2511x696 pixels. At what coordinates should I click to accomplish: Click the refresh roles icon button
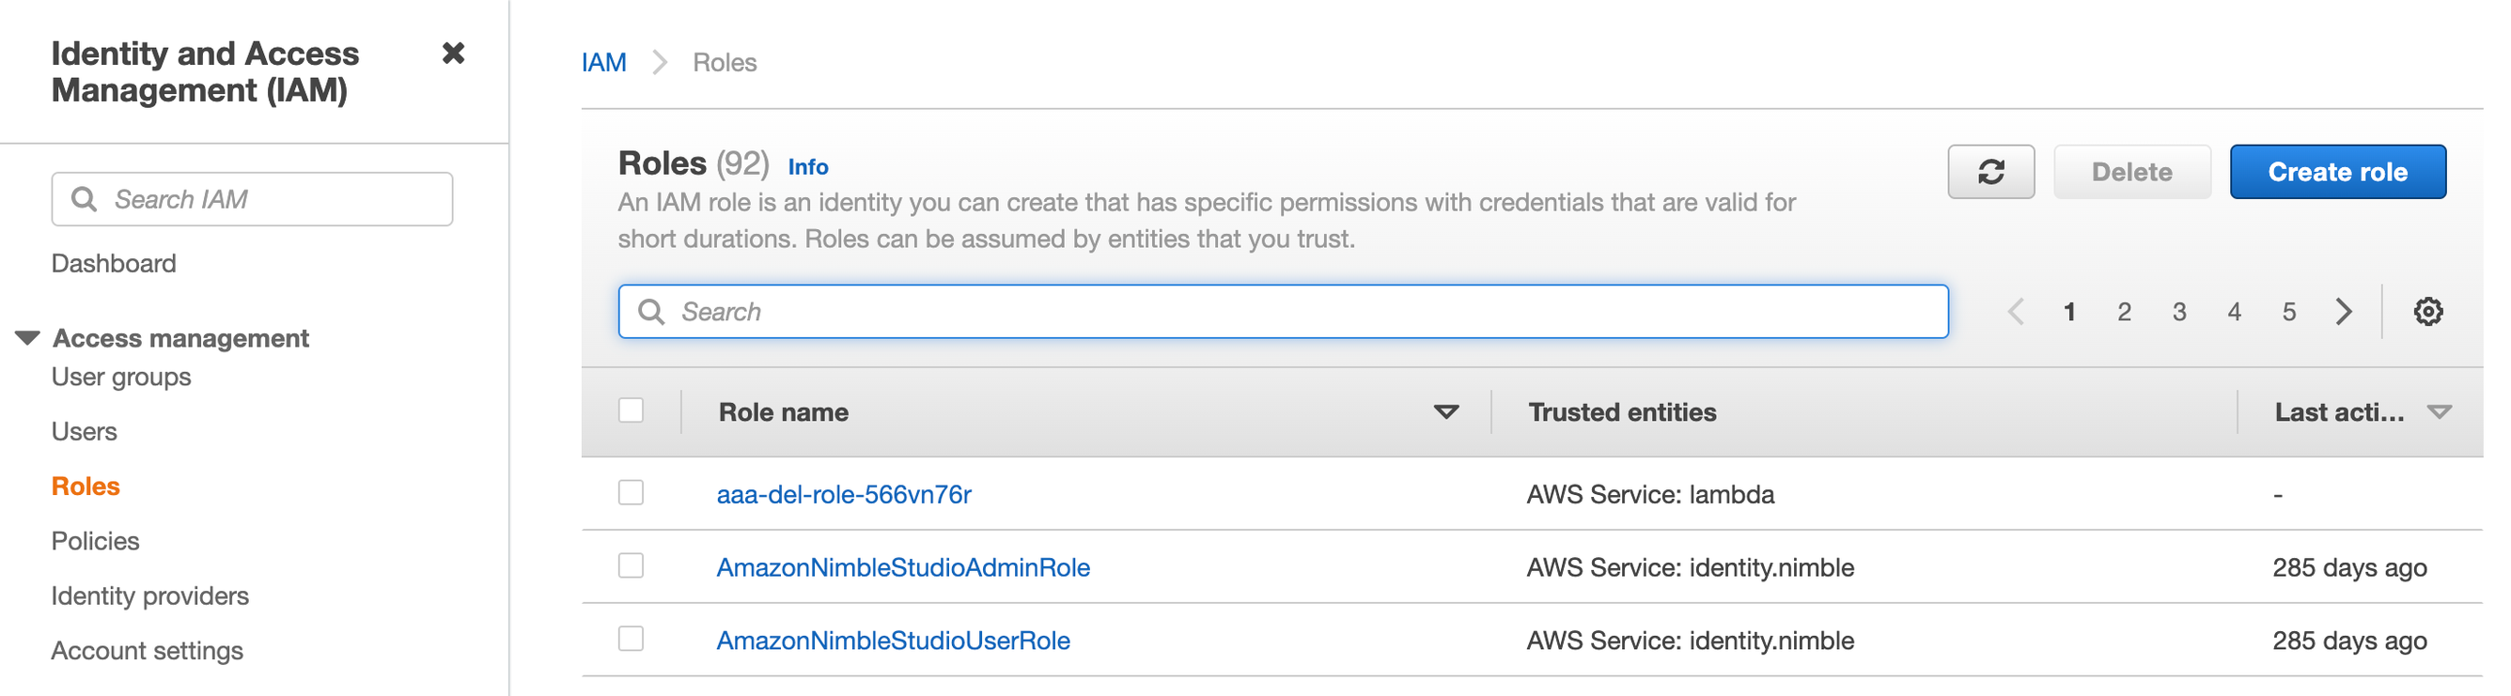click(1989, 173)
